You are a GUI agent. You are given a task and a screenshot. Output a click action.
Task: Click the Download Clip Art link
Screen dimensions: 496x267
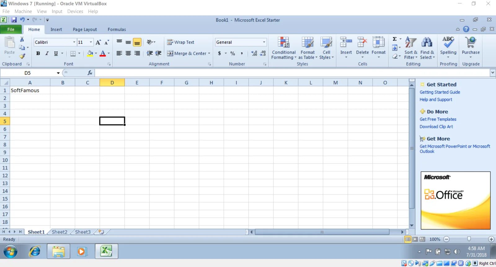[x=436, y=127]
